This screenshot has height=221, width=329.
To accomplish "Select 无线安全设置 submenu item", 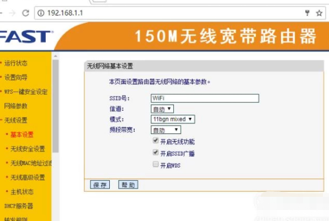I will coord(28,149).
